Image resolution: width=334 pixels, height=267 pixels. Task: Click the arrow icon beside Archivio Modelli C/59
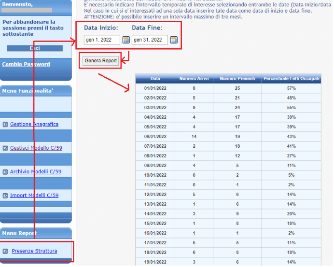pyautogui.click(x=5, y=172)
